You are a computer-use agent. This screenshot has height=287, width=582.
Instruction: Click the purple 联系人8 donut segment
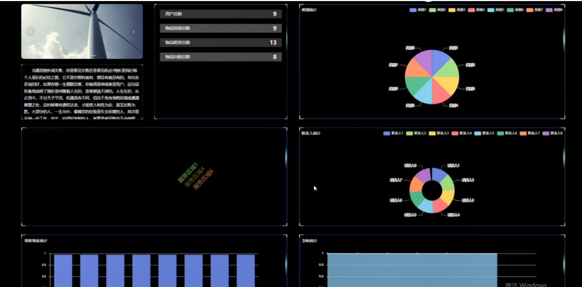(425, 175)
